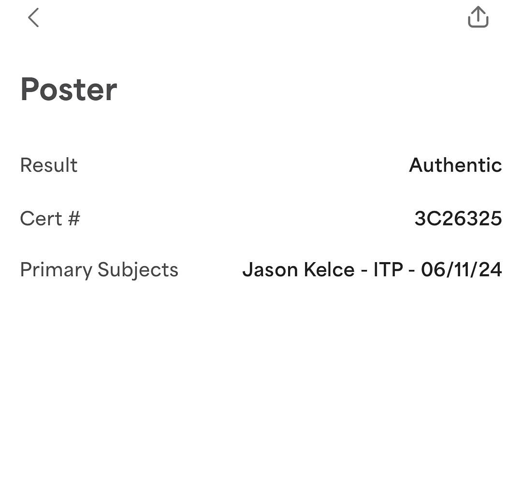Viewport: 522px width, 487px height.
Task: Tap the word Subjects
Action: 138,270
